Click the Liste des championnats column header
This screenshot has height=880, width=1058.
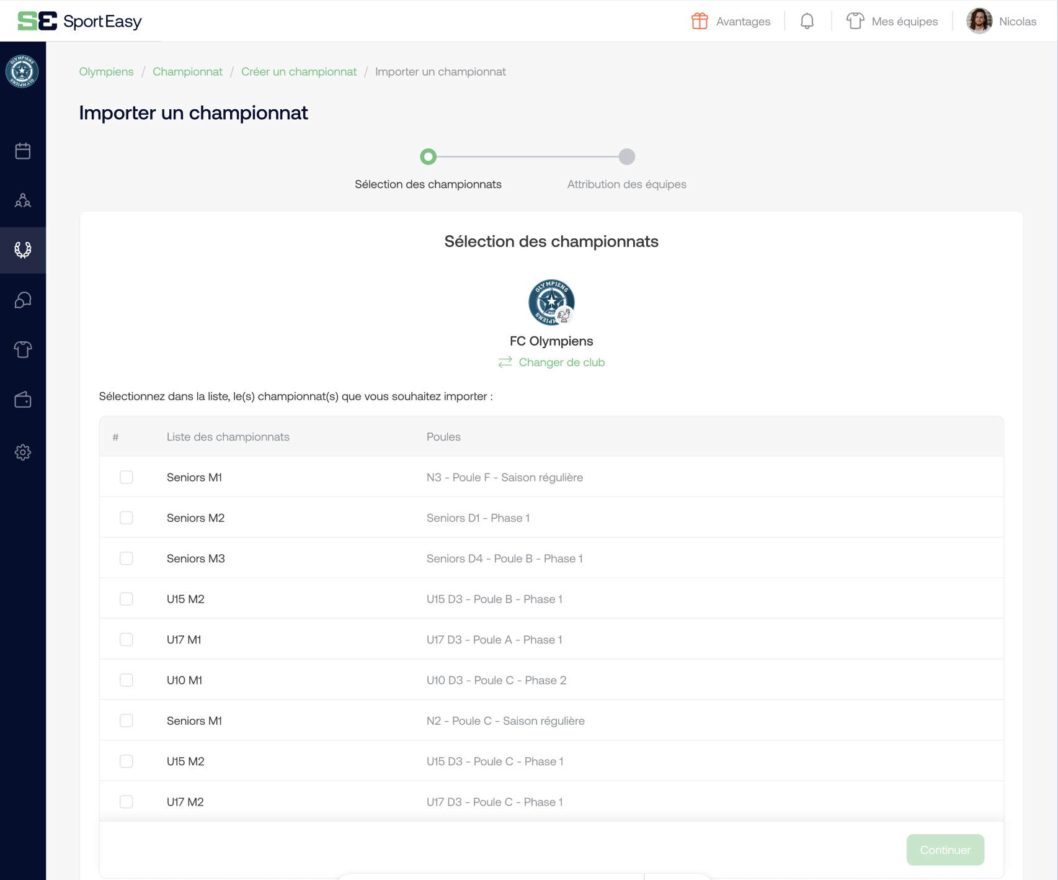point(228,437)
